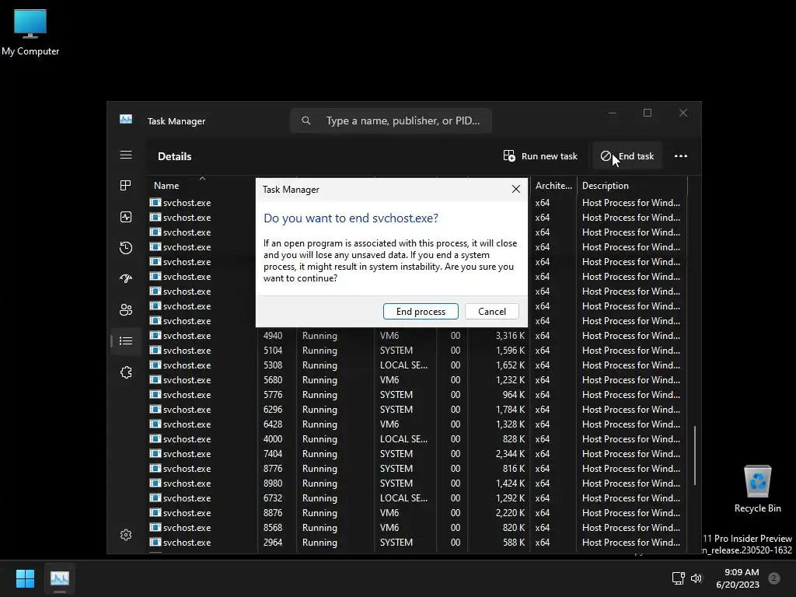
Task: Select svchost.exe row with PID 8568
Action: pos(417,528)
